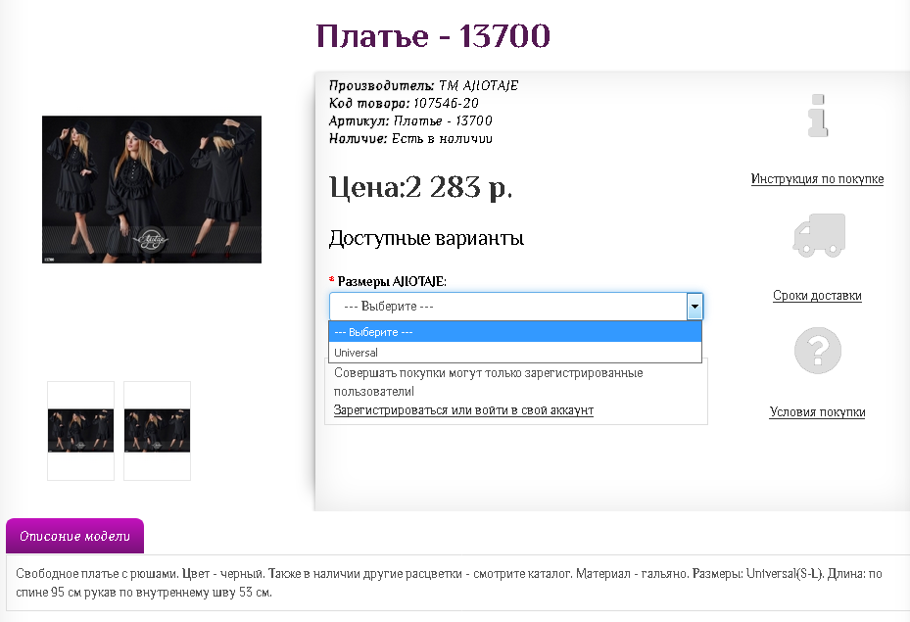Image resolution: width=910 pixels, height=622 pixels.
Task: Click the dress description text paragraph
Action: (x=451, y=582)
